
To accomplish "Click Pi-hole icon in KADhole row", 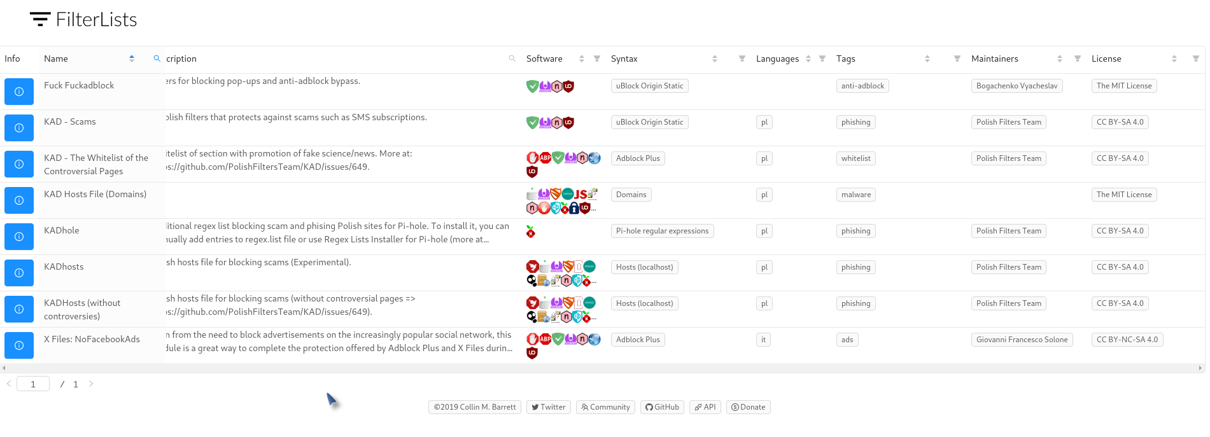I will coord(531,232).
